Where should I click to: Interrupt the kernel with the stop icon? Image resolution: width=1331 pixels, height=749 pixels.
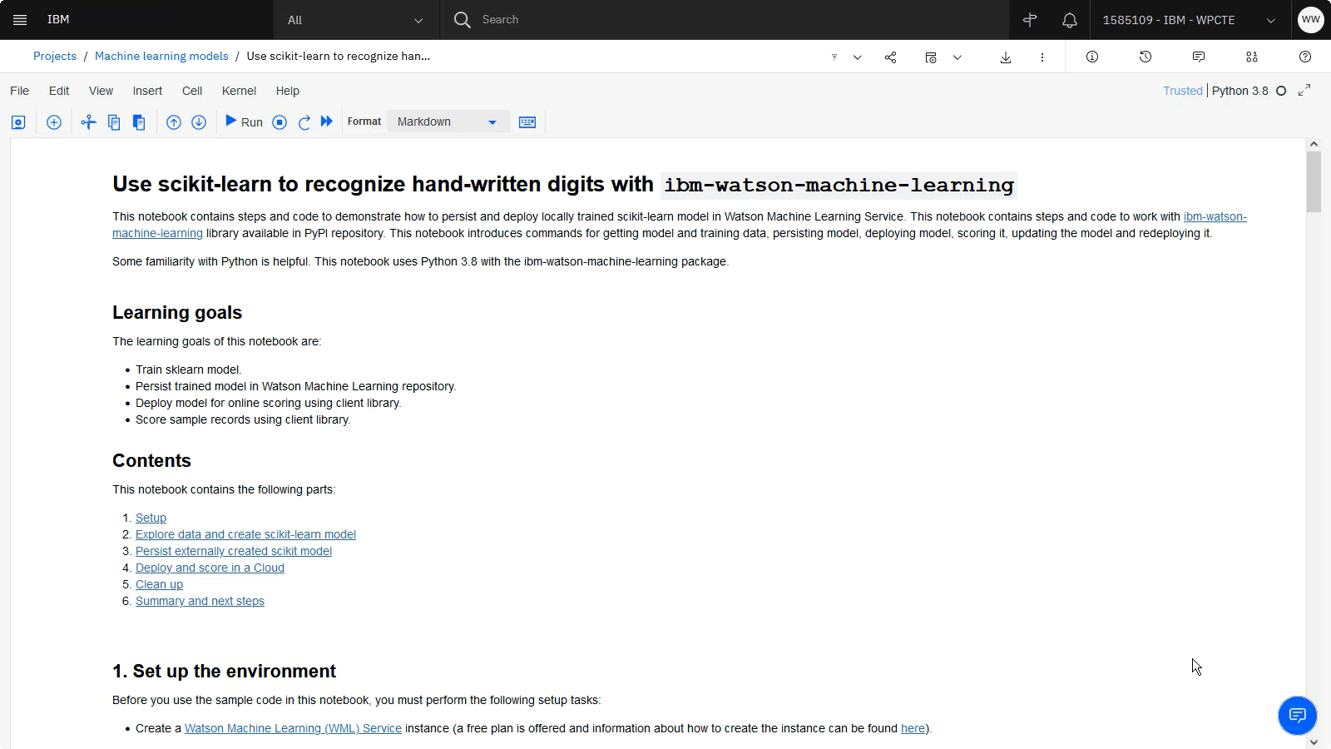click(x=280, y=122)
